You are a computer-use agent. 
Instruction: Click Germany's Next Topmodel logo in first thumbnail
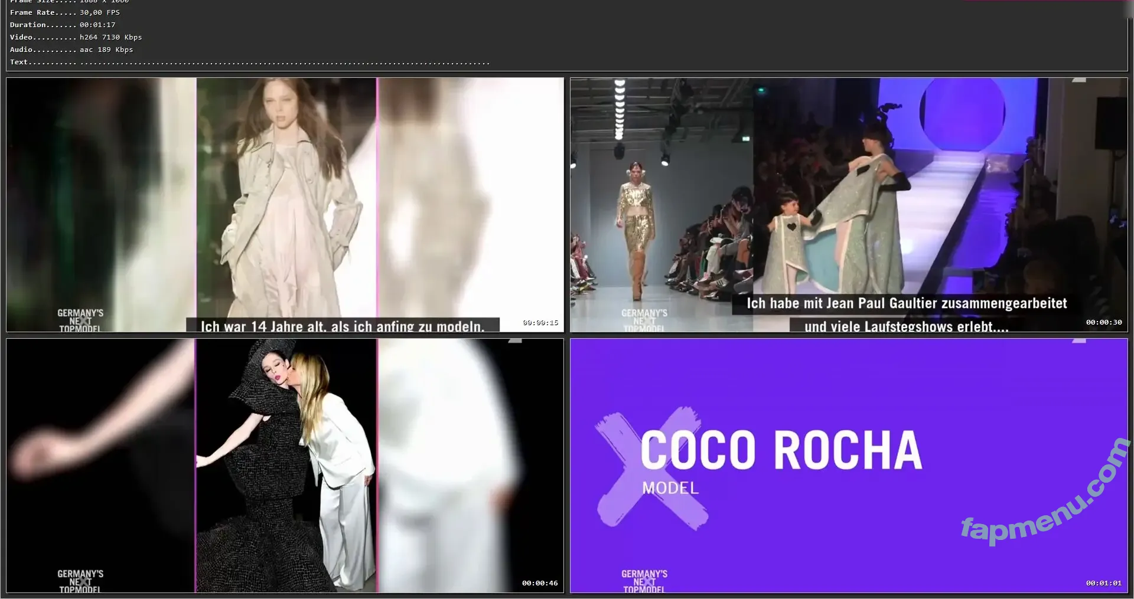[80, 320]
